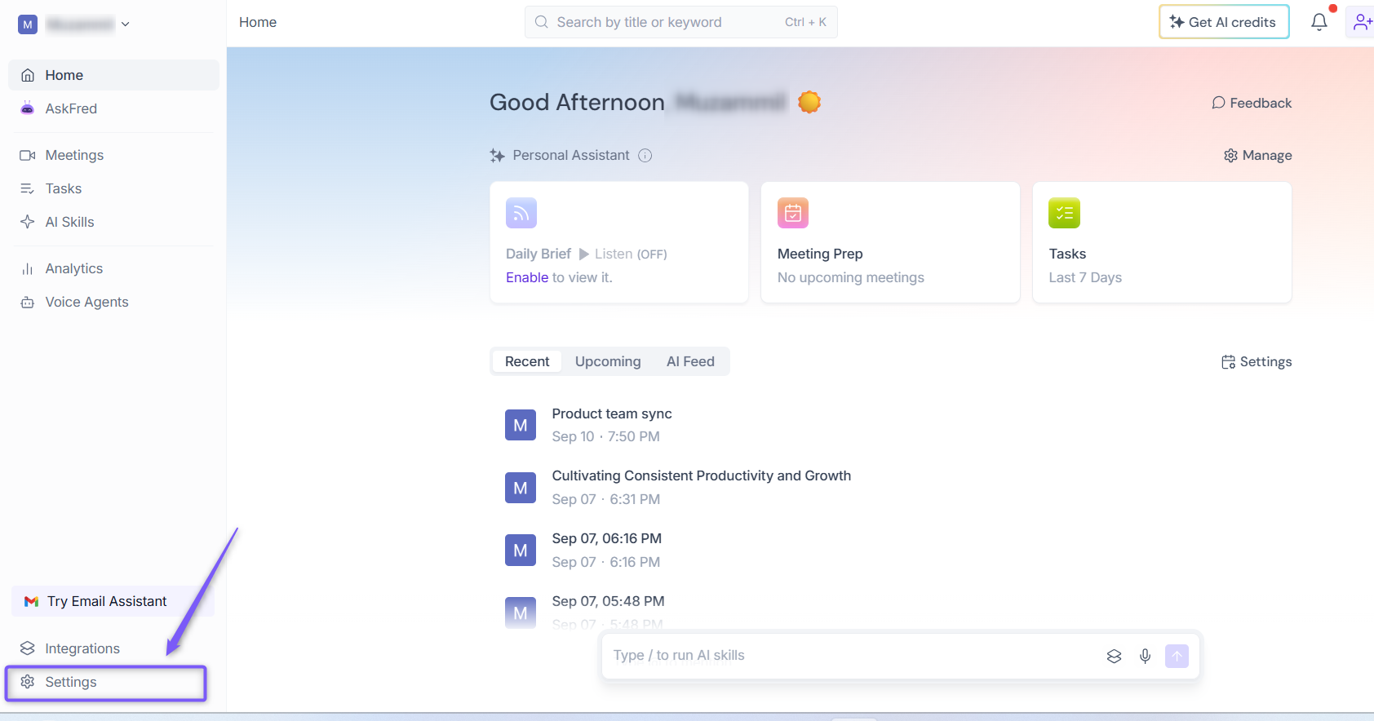The height and width of the screenshot is (721, 1374).
Task: Click Try Email Assistant
Action: [x=113, y=601]
